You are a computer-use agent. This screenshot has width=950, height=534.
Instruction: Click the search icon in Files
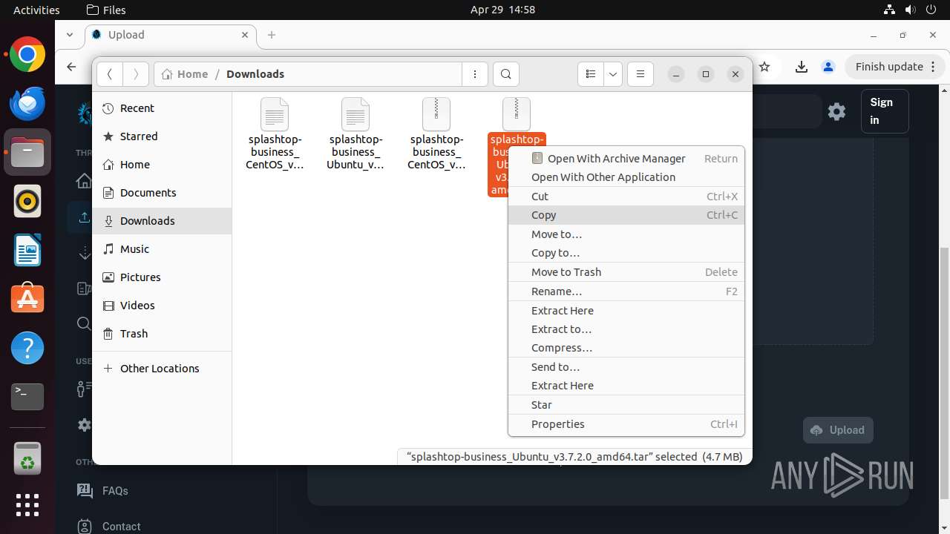[x=506, y=74]
